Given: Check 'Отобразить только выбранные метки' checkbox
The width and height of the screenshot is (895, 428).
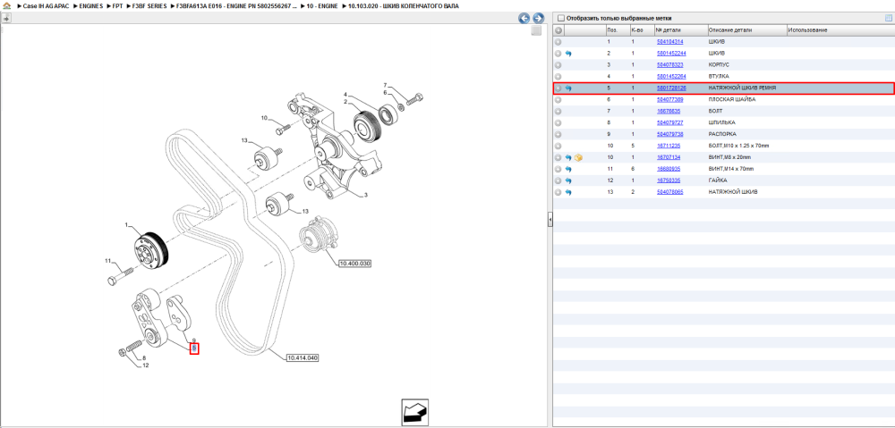Looking at the screenshot, I should click(x=560, y=18).
